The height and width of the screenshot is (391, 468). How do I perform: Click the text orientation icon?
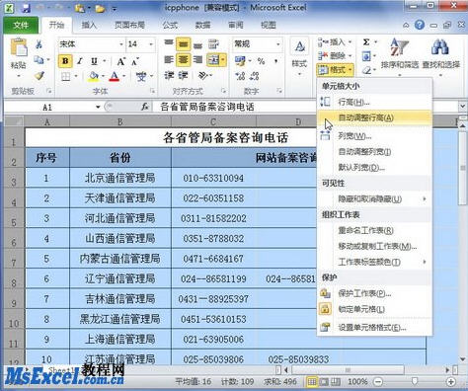pyautogui.click(x=203, y=76)
